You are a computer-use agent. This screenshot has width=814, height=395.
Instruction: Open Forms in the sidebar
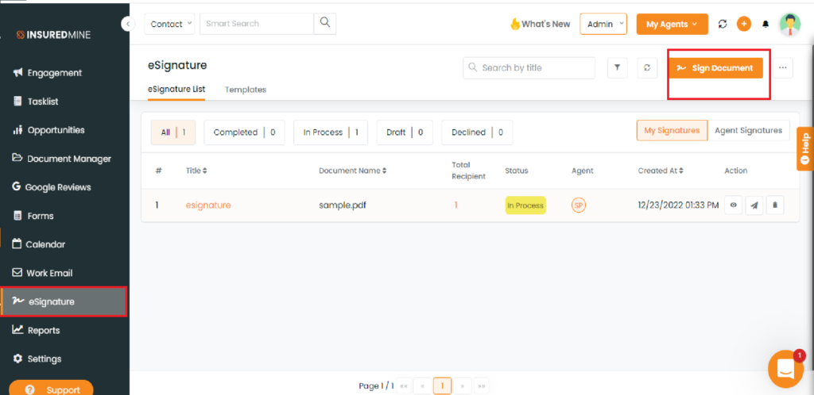33,216
